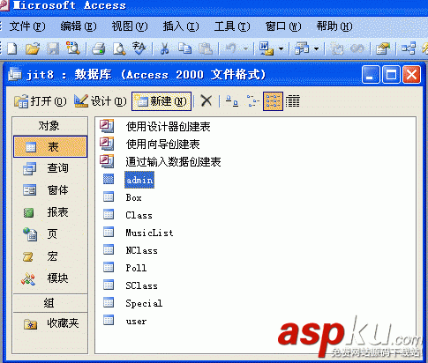Click 使用设计器创建表 shortcut
428x363 pixels.
click(x=168, y=127)
